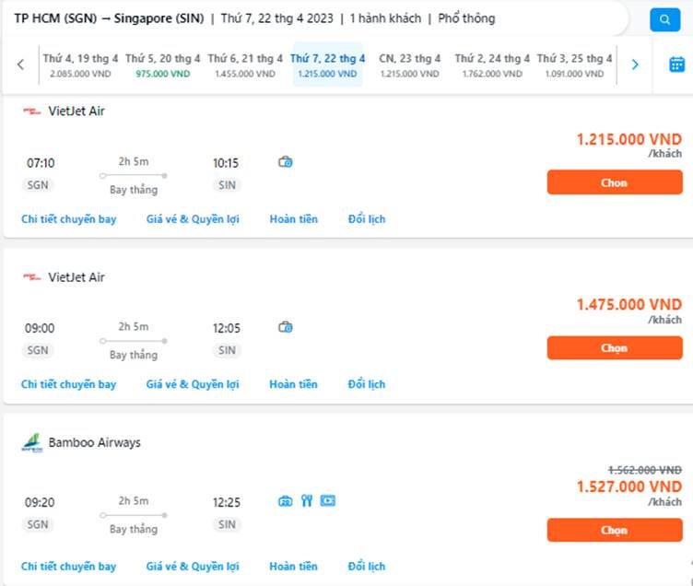Click baggage icon on 07:10 VietJet flight
This screenshot has width=693, height=586.
coord(286,162)
